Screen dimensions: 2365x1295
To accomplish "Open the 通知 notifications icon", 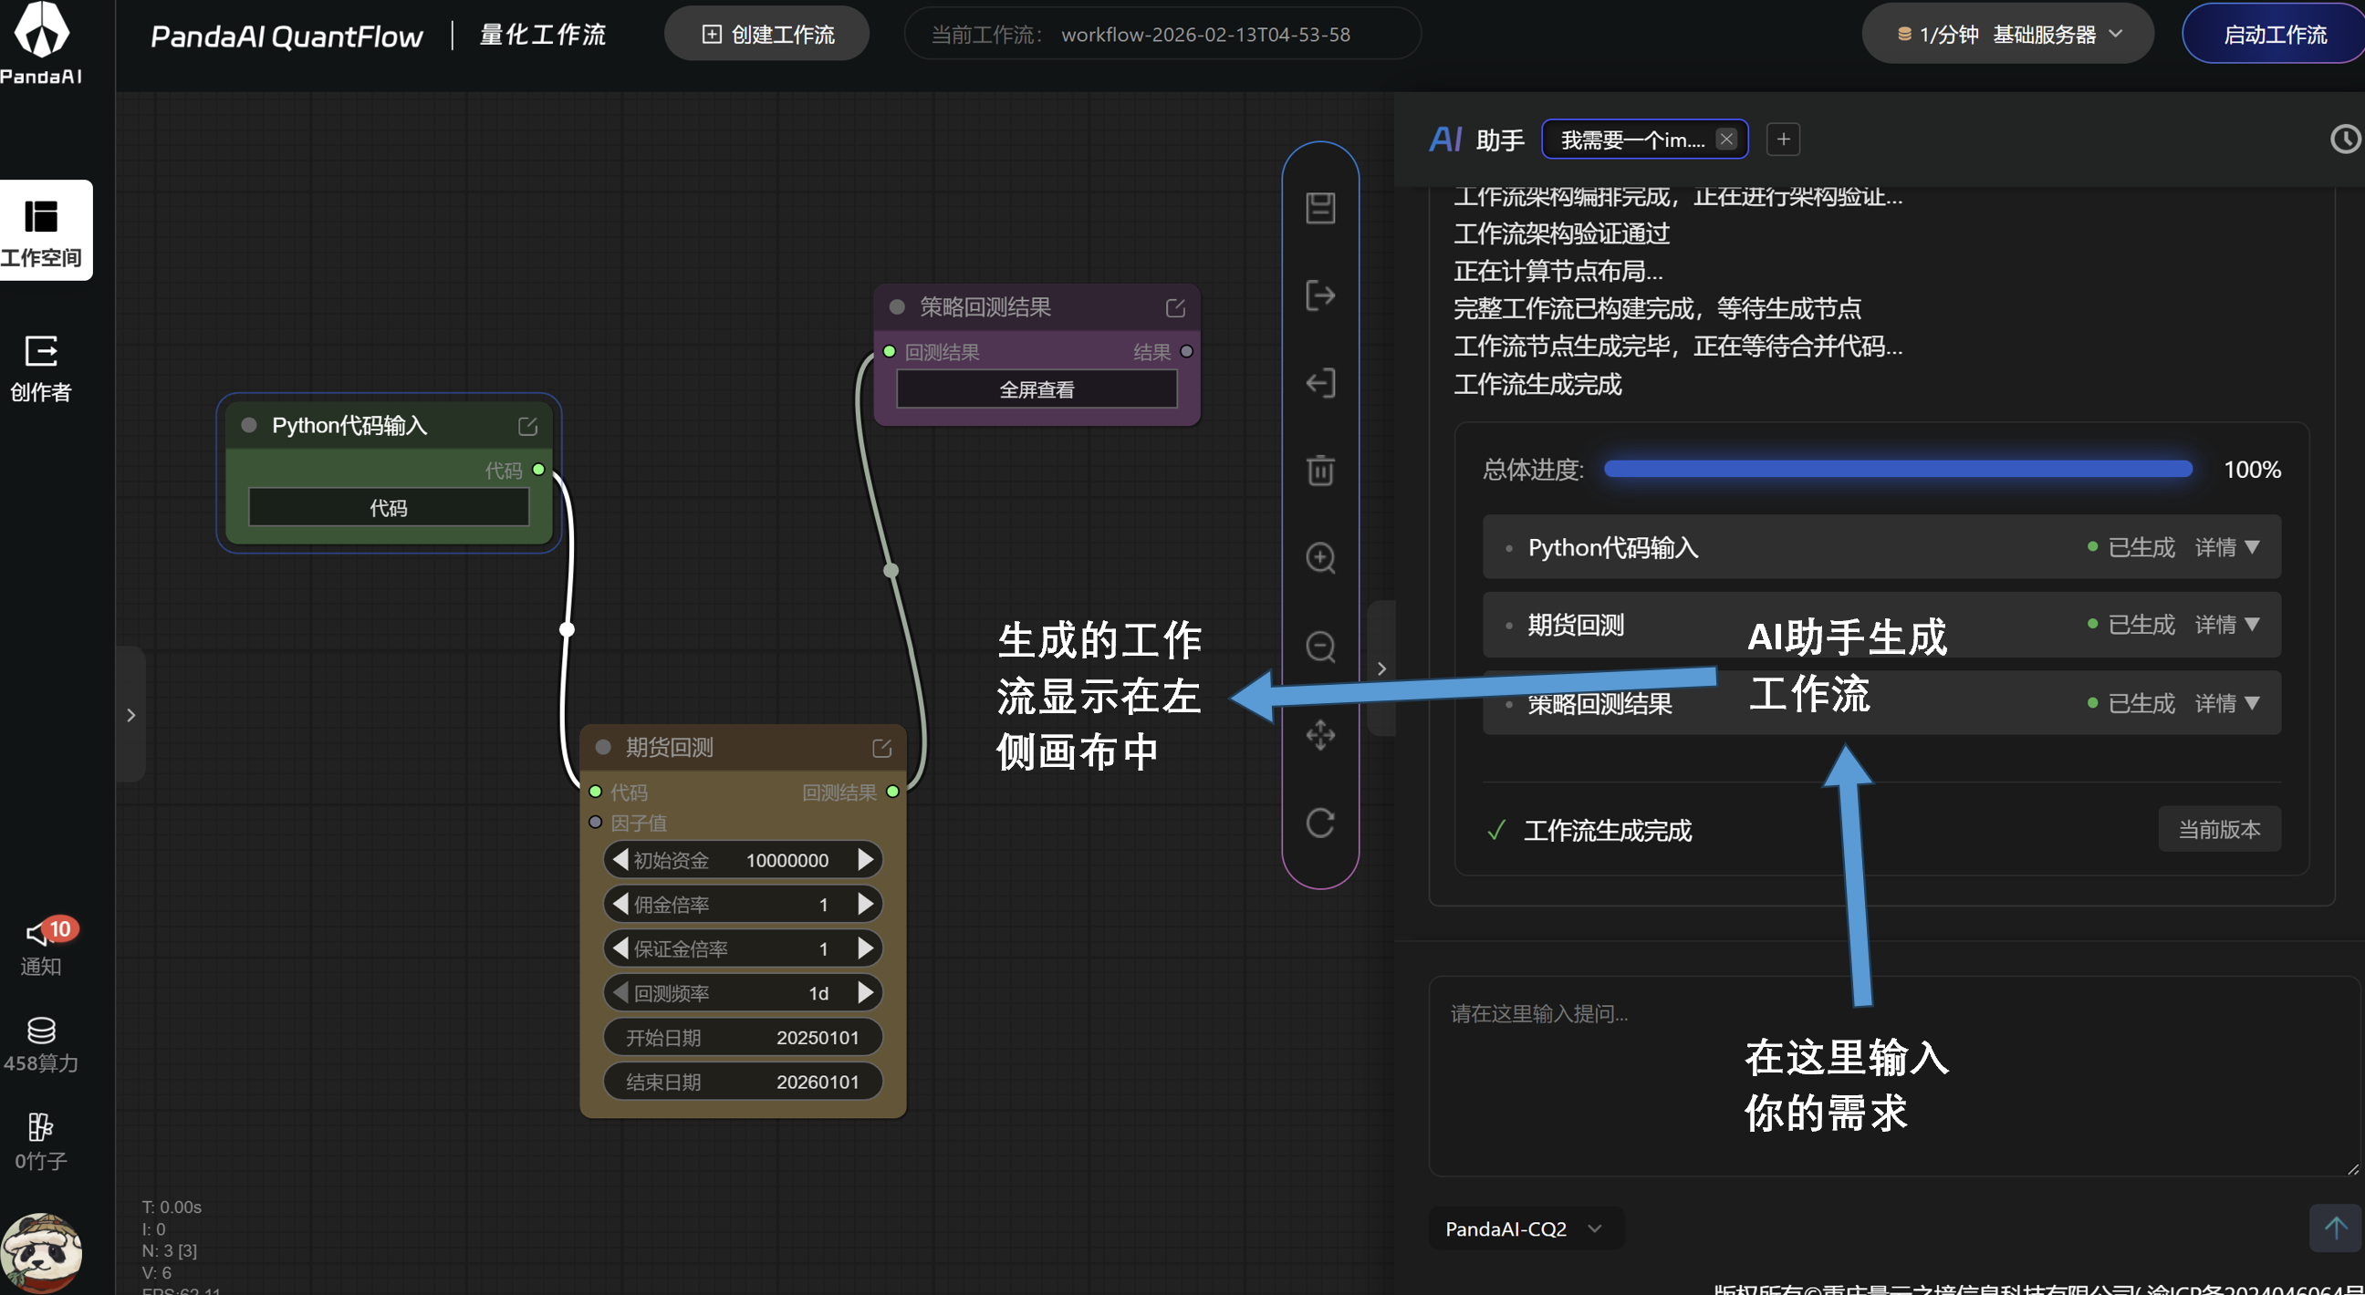I will pyautogui.click(x=41, y=948).
